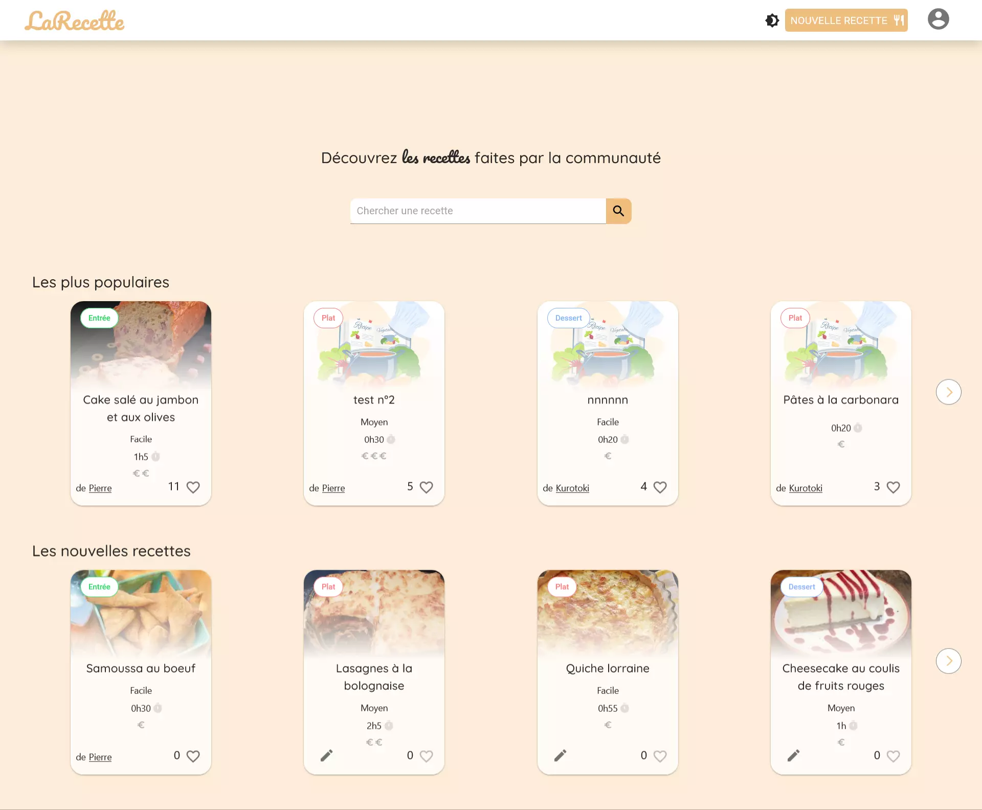Toggle dark mode

(x=772, y=20)
